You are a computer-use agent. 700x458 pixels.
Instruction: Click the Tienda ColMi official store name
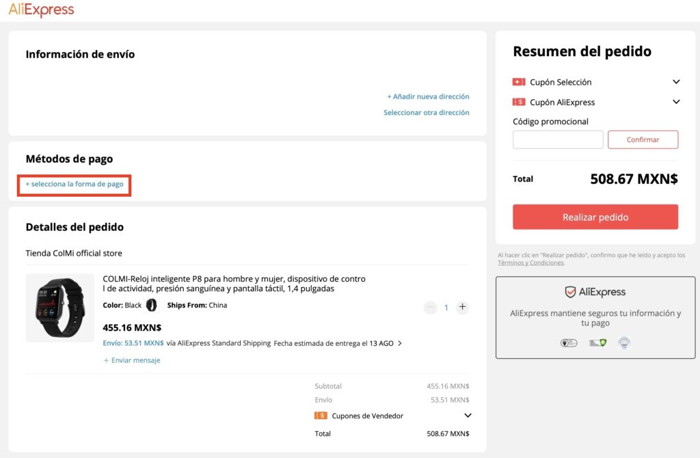pyautogui.click(x=74, y=253)
